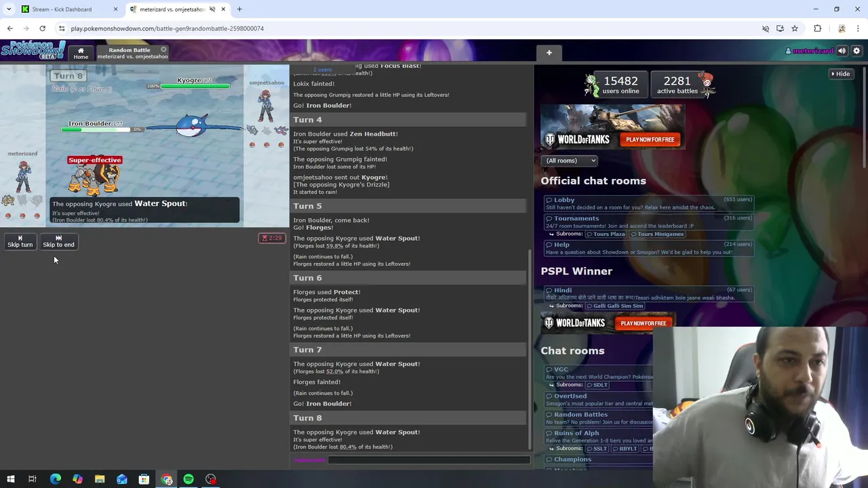Close the Kick Dashboard browser tab
The image size is (868, 488).
115,9
